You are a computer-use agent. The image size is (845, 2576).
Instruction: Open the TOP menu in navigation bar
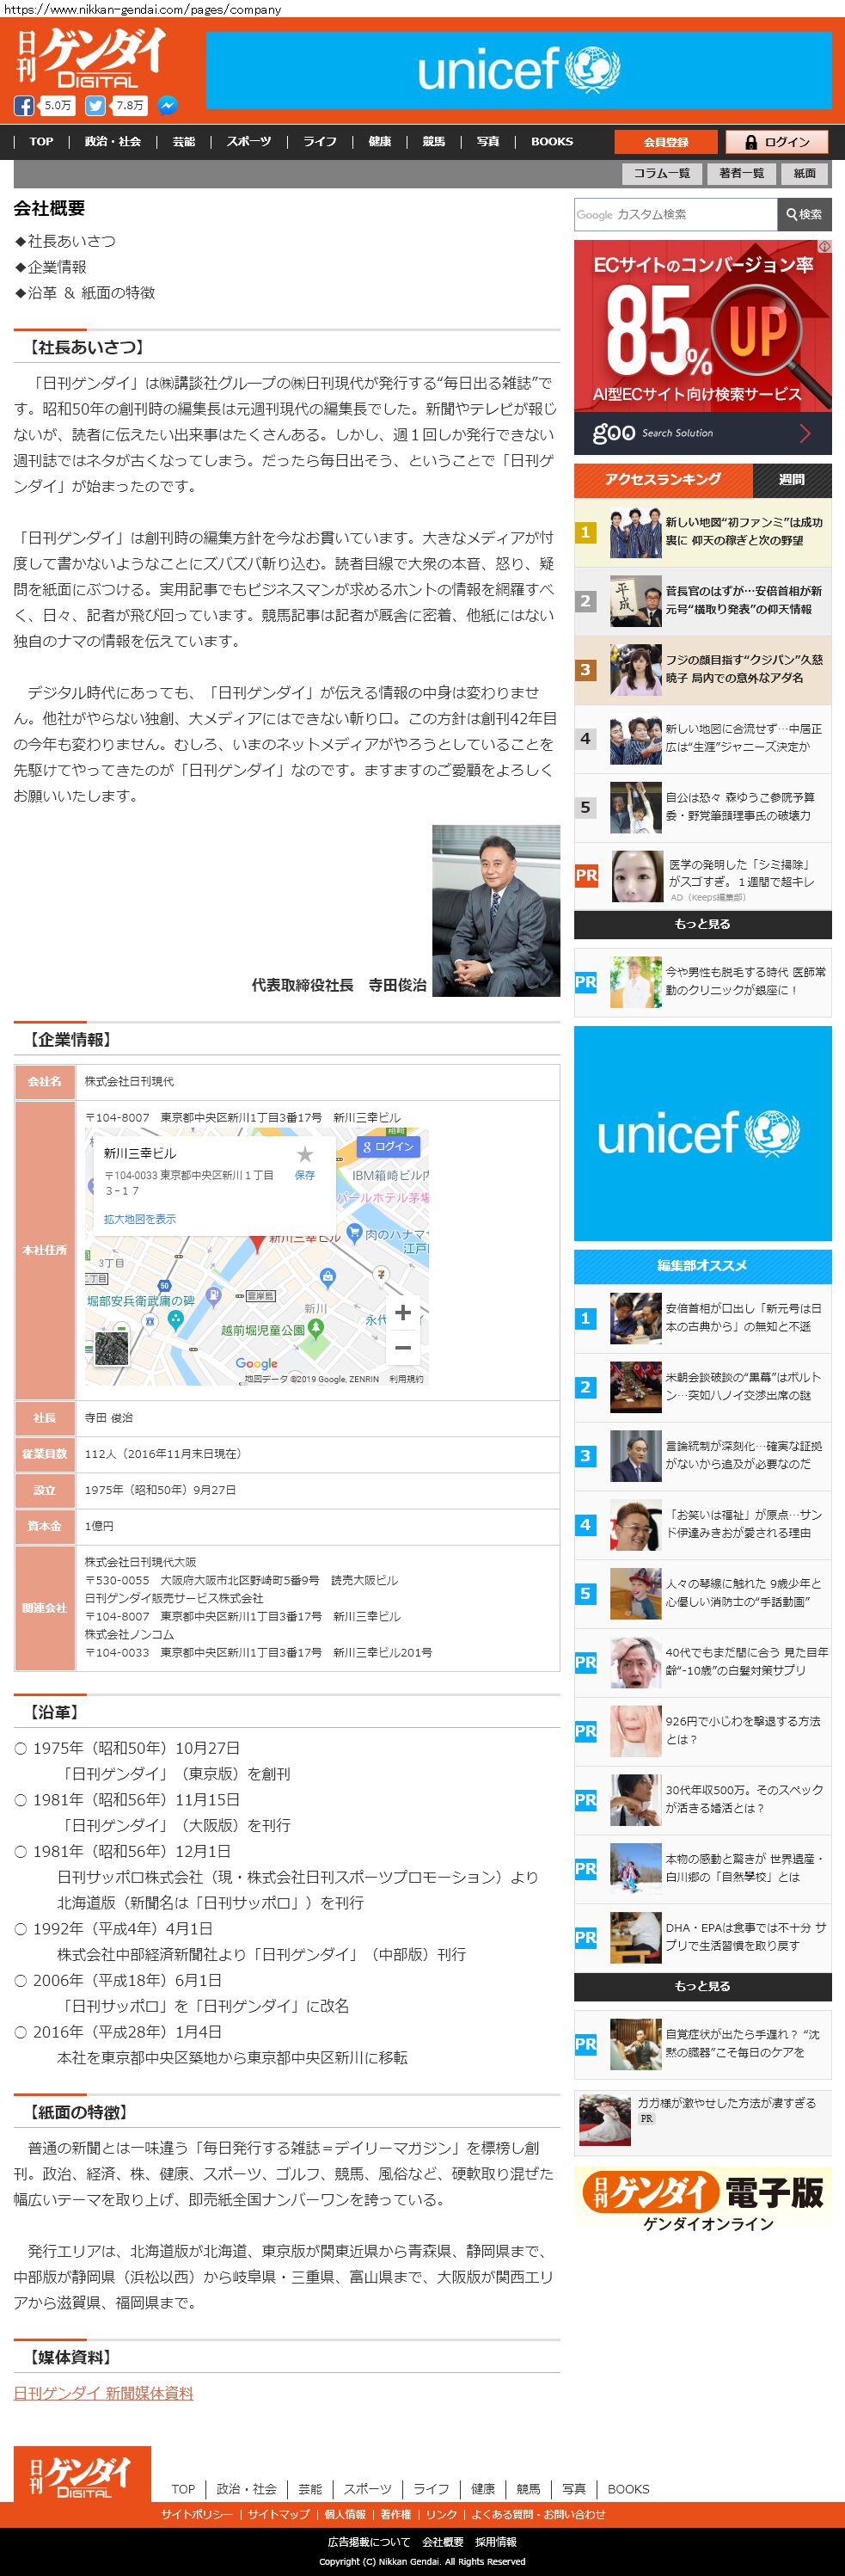point(41,141)
